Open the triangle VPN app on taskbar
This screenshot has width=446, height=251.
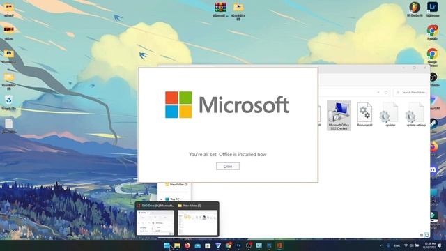click(218, 245)
